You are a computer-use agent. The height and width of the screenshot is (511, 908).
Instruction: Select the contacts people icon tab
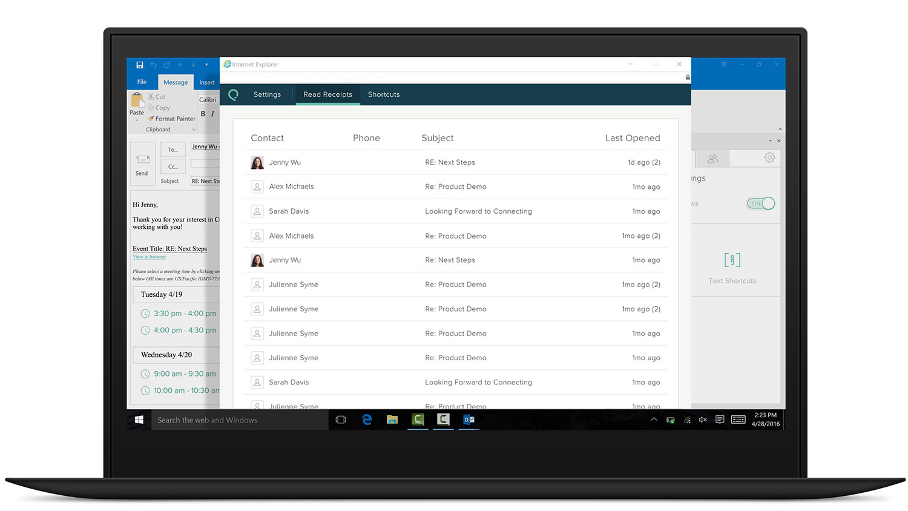(712, 159)
